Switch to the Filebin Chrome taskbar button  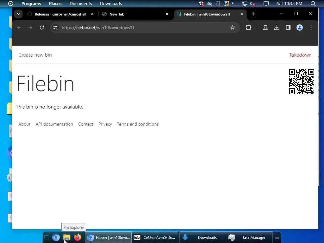pos(108,237)
